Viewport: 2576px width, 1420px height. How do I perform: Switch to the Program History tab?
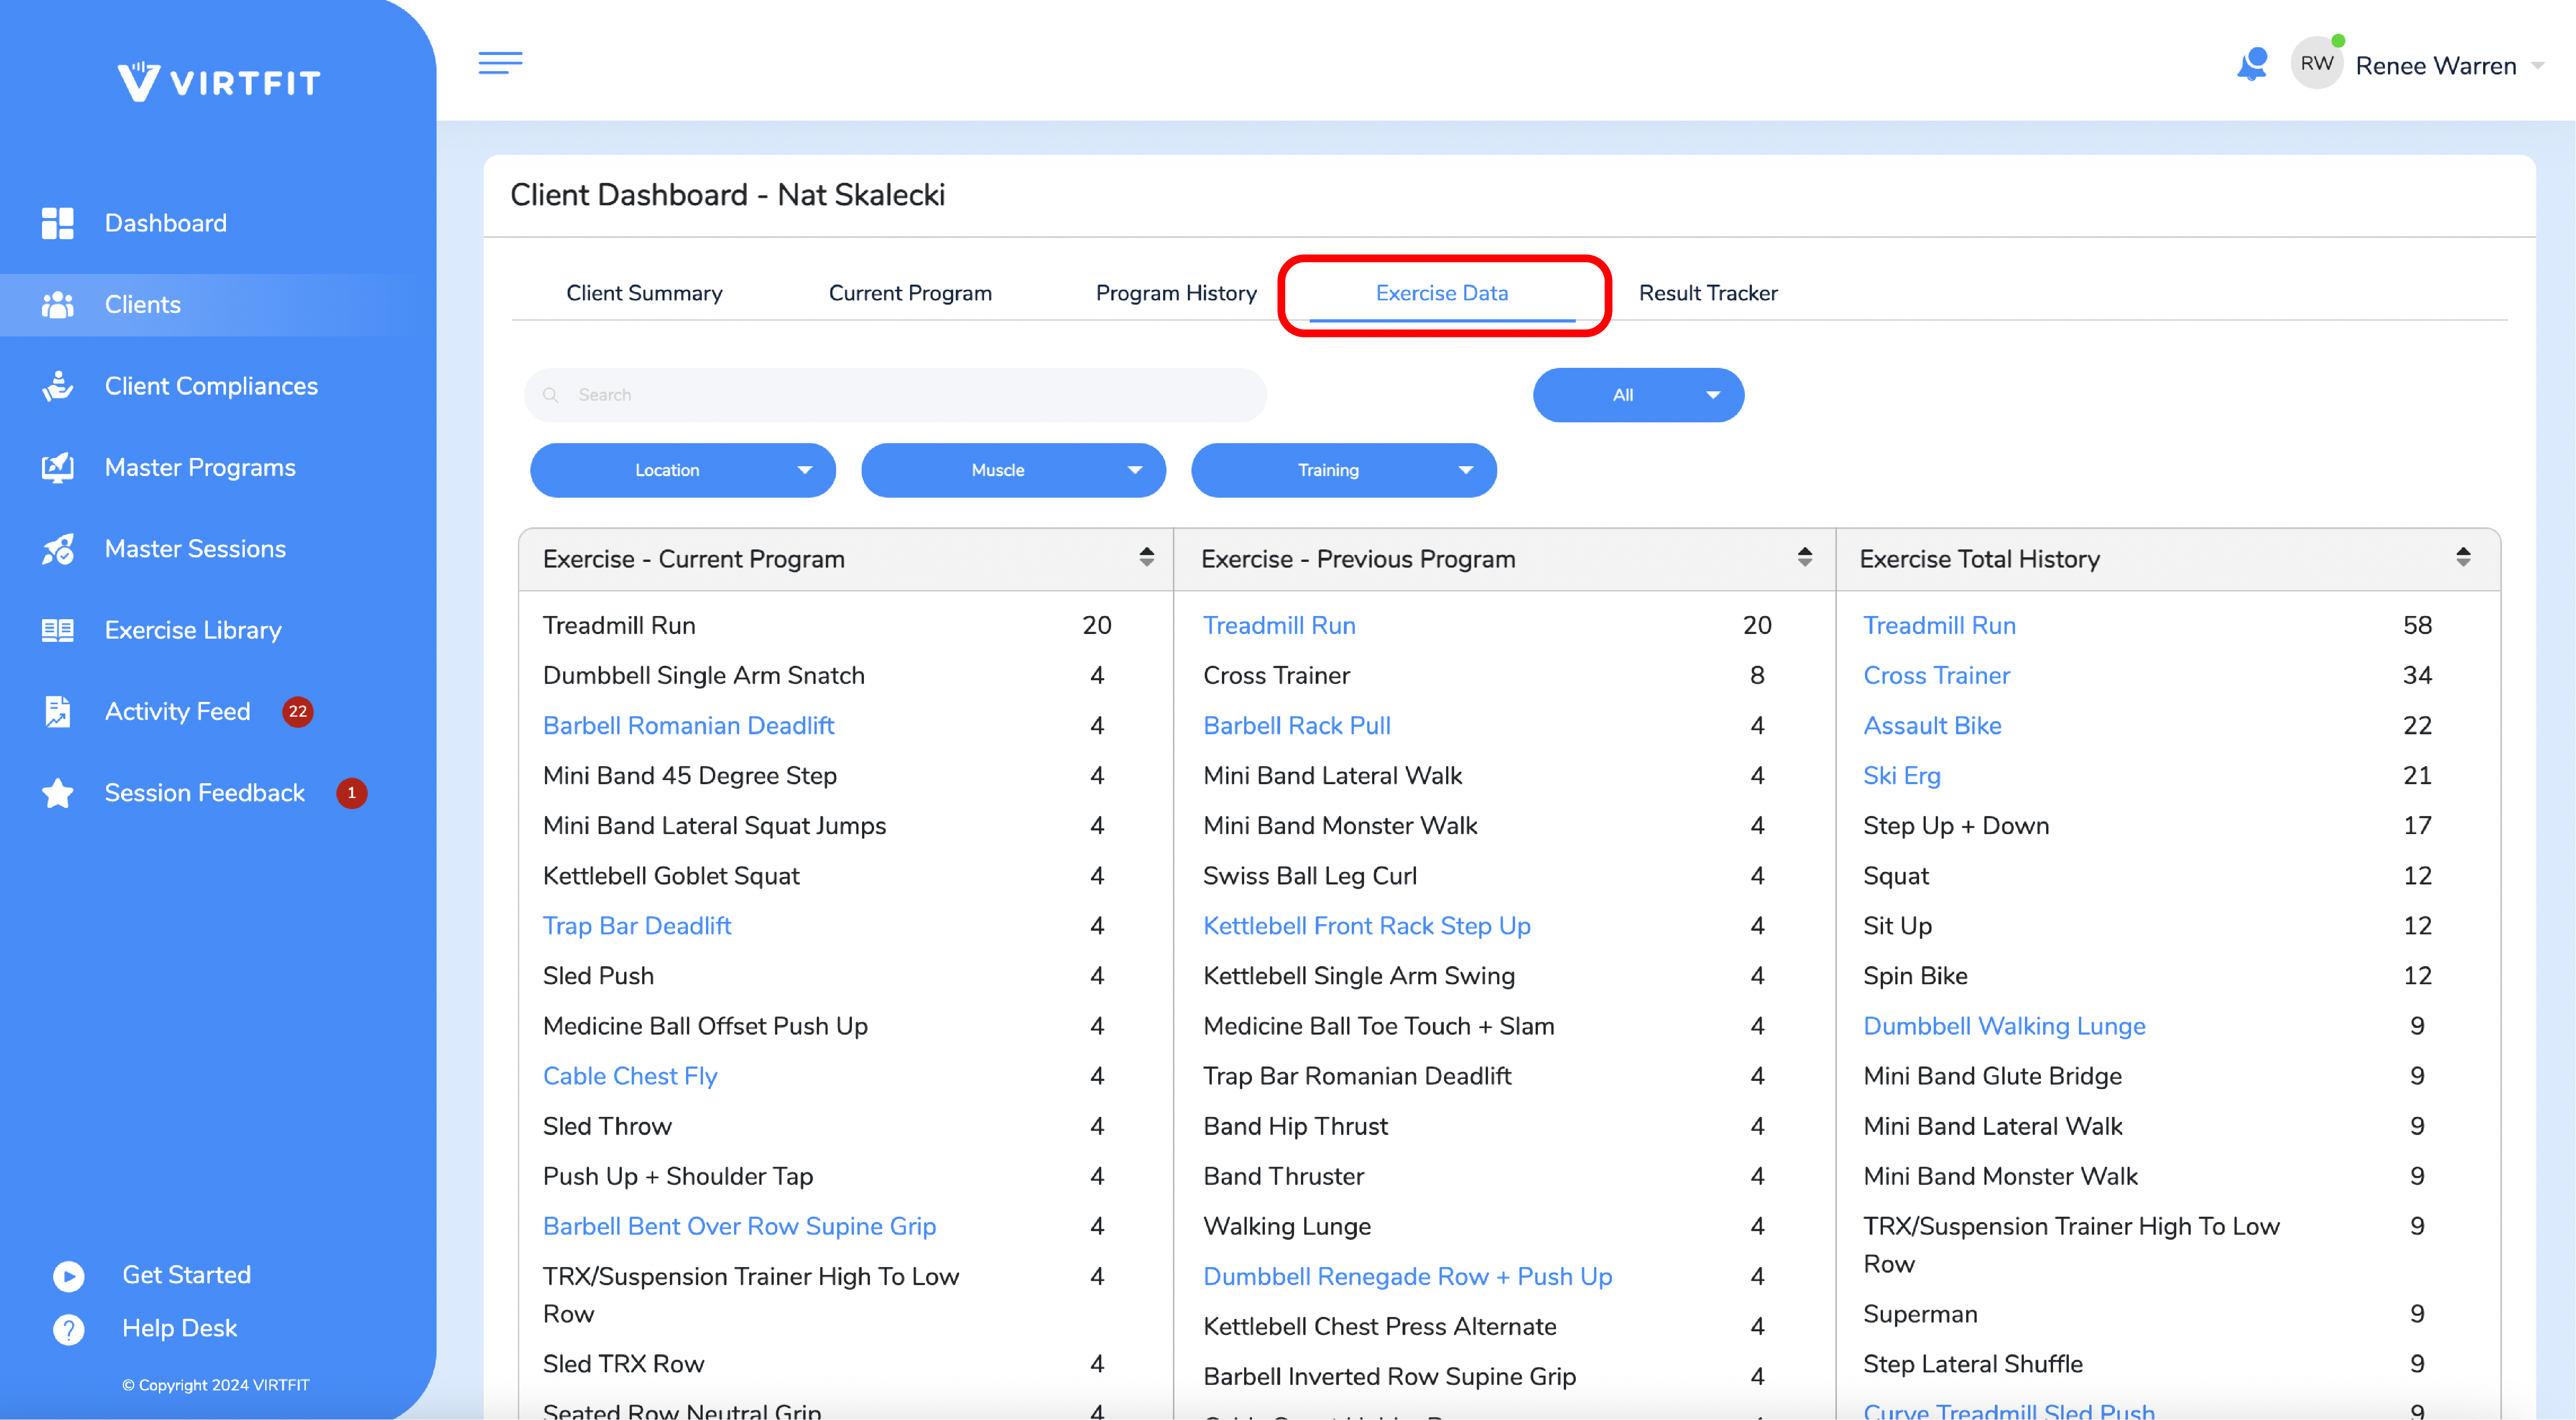1176,293
